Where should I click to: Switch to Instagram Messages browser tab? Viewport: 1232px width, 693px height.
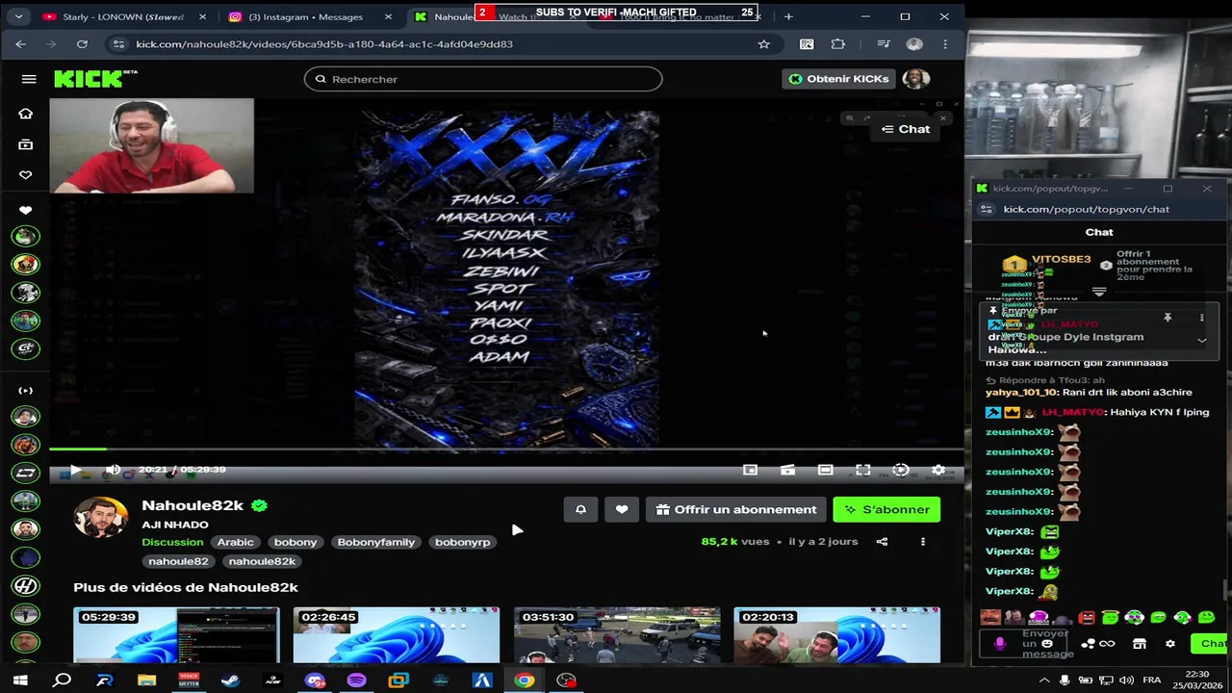point(308,16)
